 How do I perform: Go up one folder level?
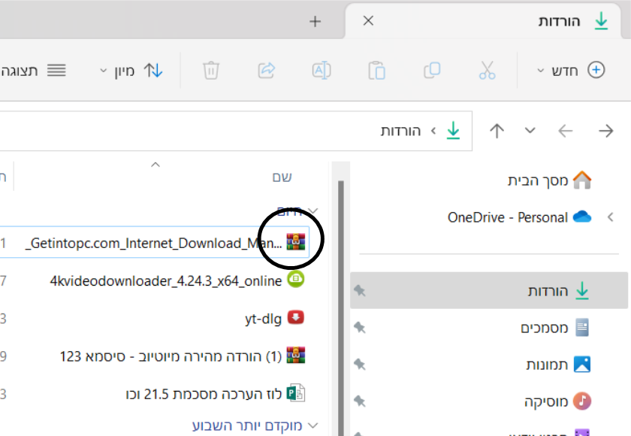(497, 131)
